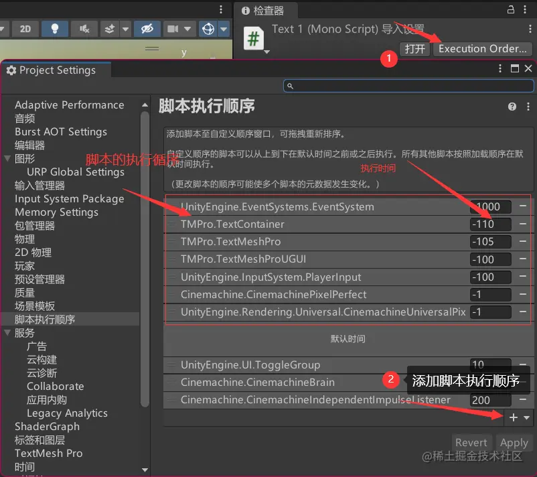Collapse the 服务 tree section

point(7,332)
